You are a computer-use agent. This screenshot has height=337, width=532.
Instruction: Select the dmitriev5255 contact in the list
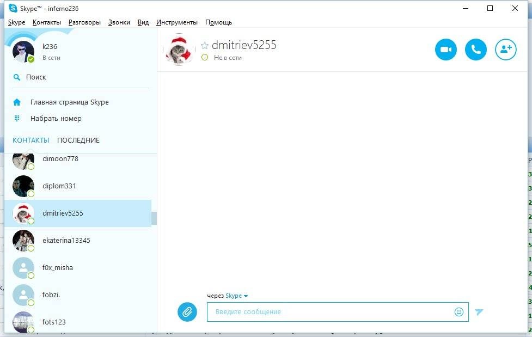tap(78, 213)
